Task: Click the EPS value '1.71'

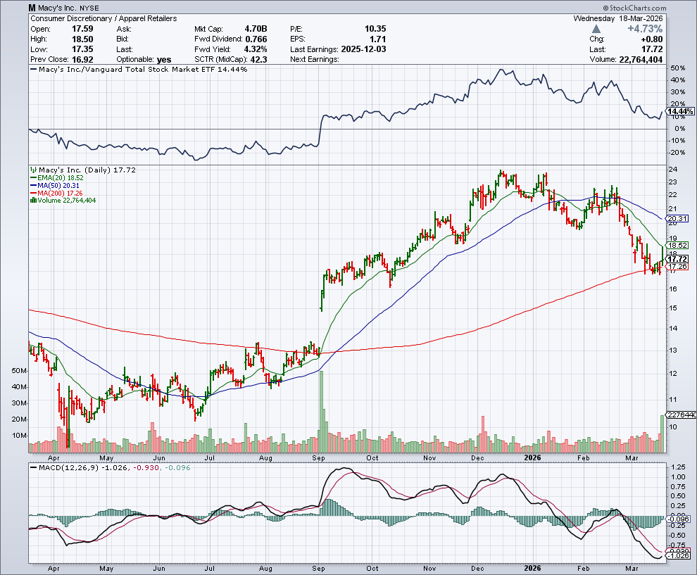Action: pos(378,39)
